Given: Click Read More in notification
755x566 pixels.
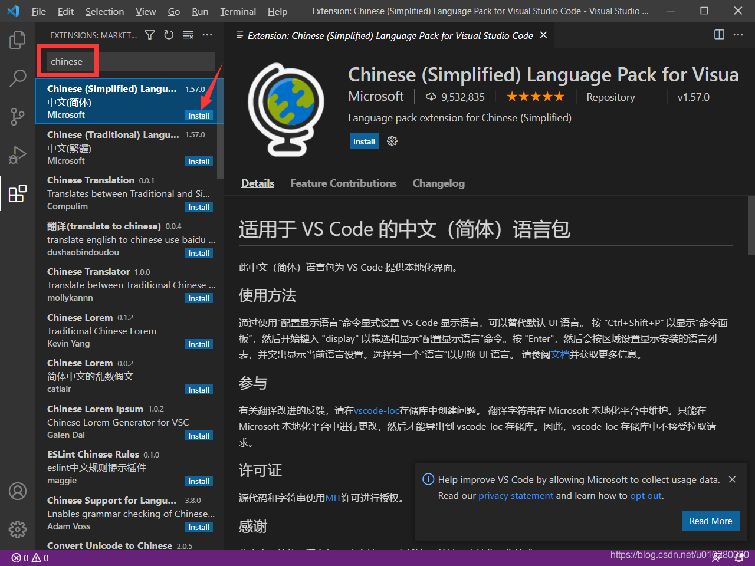Looking at the screenshot, I should point(711,521).
